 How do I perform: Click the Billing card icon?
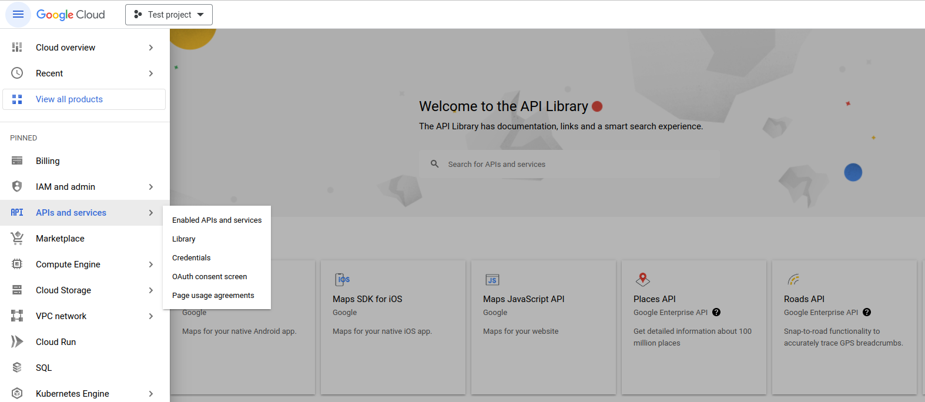tap(17, 160)
